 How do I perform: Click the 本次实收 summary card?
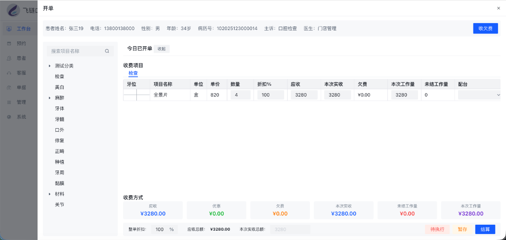pos(344,210)
